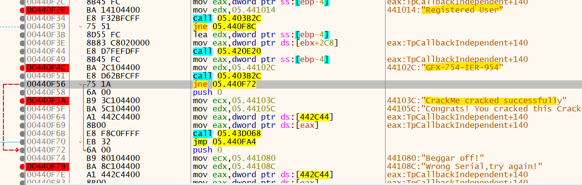This screenshot has width=582, height=185.
Task: Click the comment "GFX-754-IER-954"
Action: [x=464, y=68]
